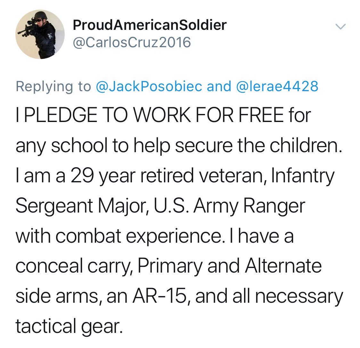
Task: Open the @JackPosobiec mention link
Action: click(149, 86)
